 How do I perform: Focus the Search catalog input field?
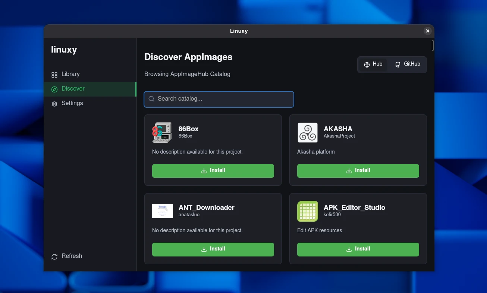pos(224,99)
